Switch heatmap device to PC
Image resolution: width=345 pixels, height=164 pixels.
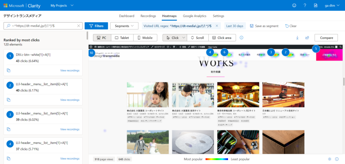click(102, 38)
